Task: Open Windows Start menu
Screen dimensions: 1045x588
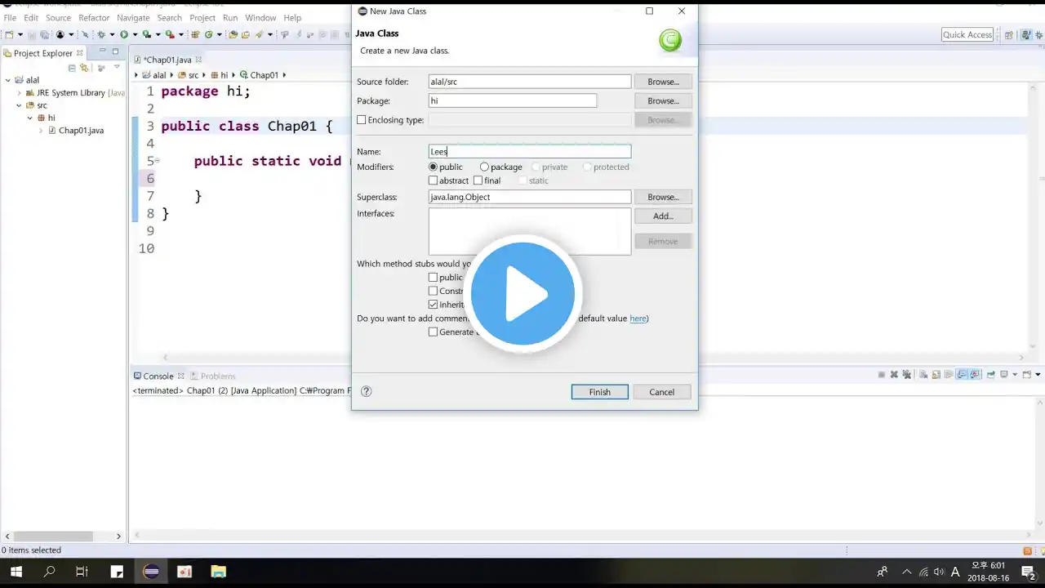Action: tap(16, 572)
